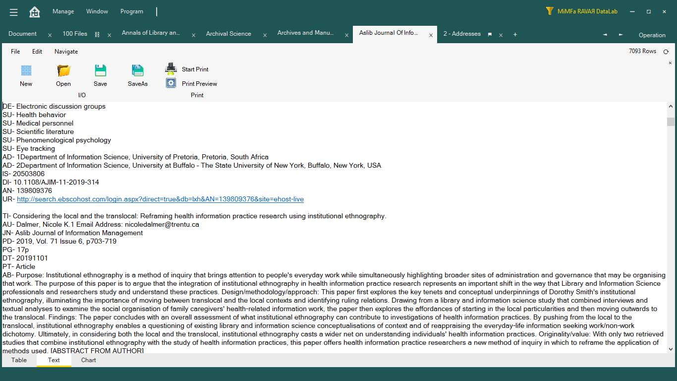Viewport: 677px width, 381px height.
Task: Click the vertical scrollbar down arrow
Action: (671, 349)
